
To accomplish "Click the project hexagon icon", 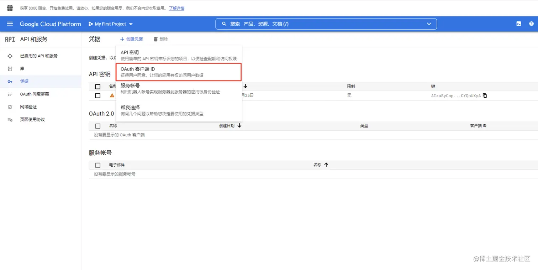I will pos(91,24).
